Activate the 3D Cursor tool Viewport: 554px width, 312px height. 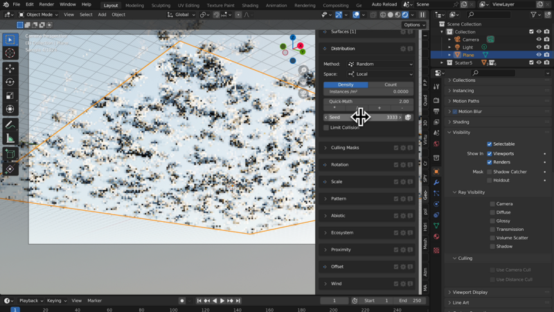coord(10,53)
